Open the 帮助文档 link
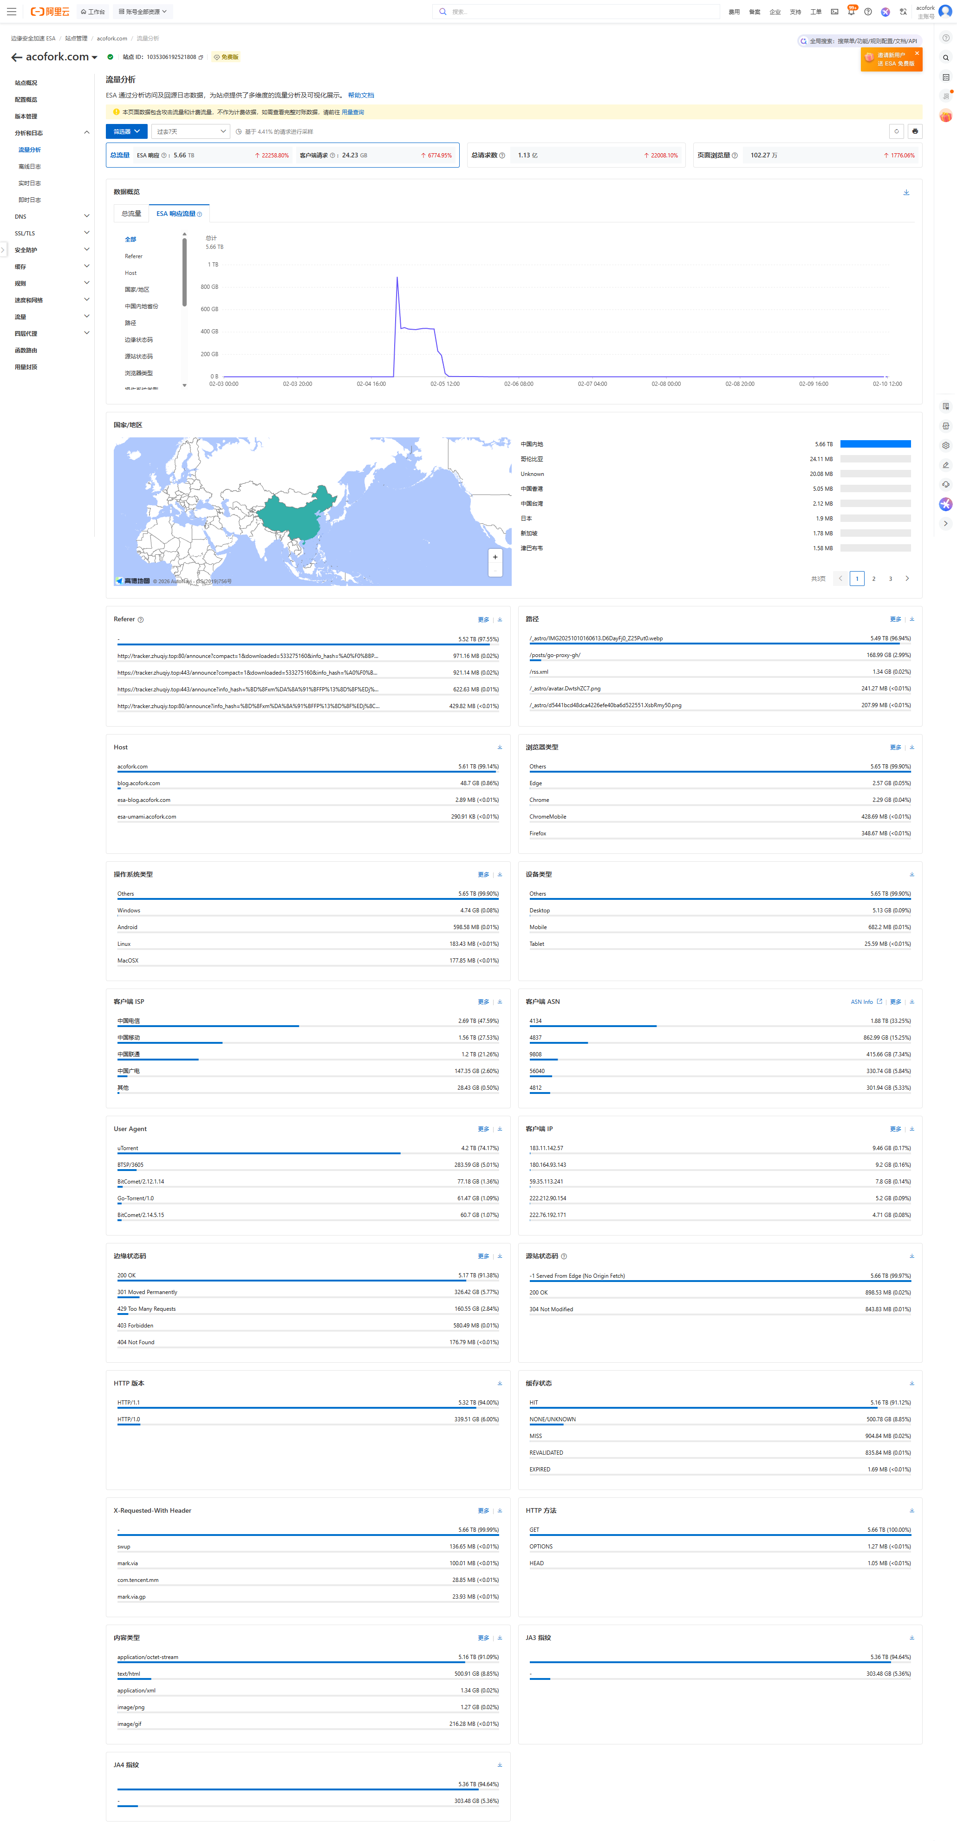The width and height of the screenshot is (957, 1841). (361, 95)
